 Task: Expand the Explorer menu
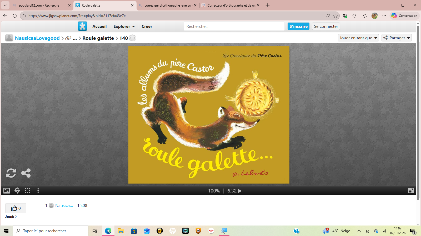pyautogui.click(x=124, y=26)
